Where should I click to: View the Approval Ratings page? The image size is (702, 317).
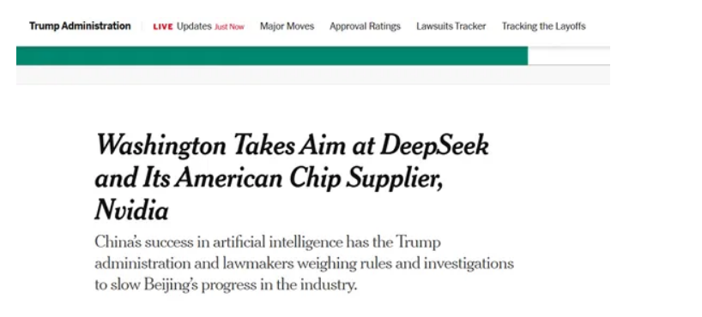click(x=365, y=27)
